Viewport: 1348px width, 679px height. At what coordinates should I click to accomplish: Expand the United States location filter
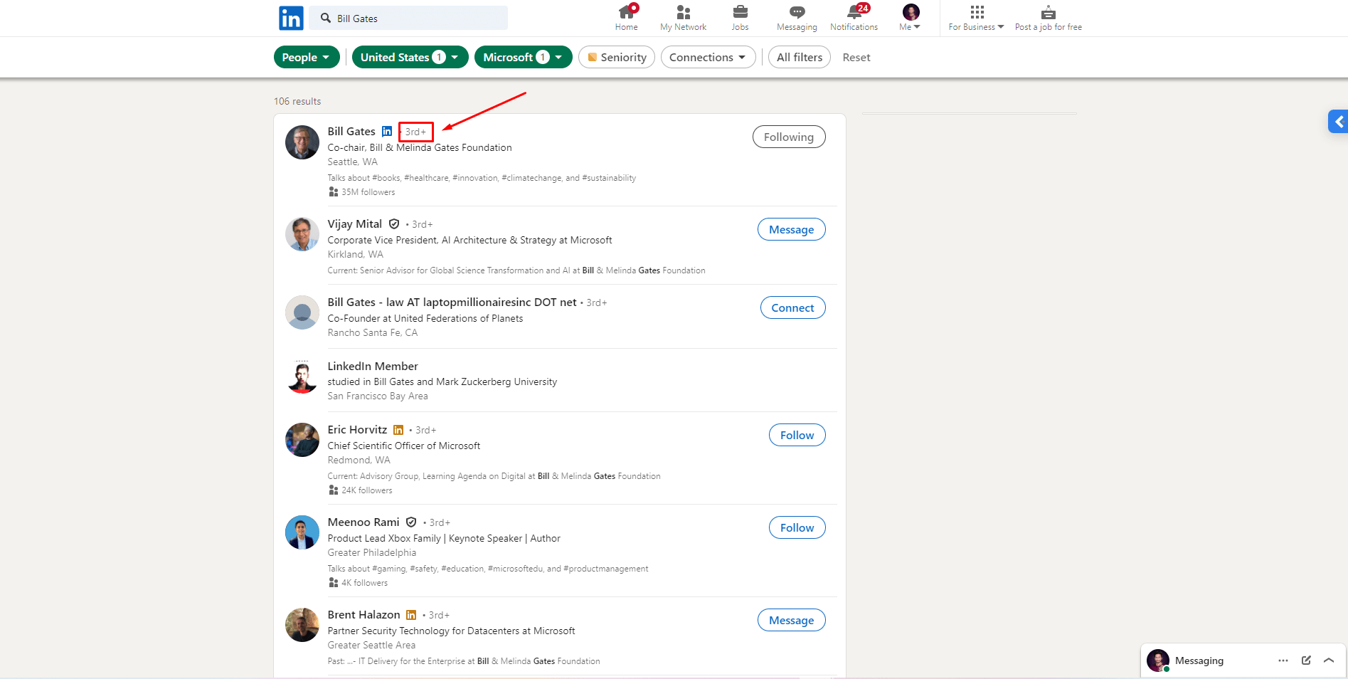tap(410, 57)
